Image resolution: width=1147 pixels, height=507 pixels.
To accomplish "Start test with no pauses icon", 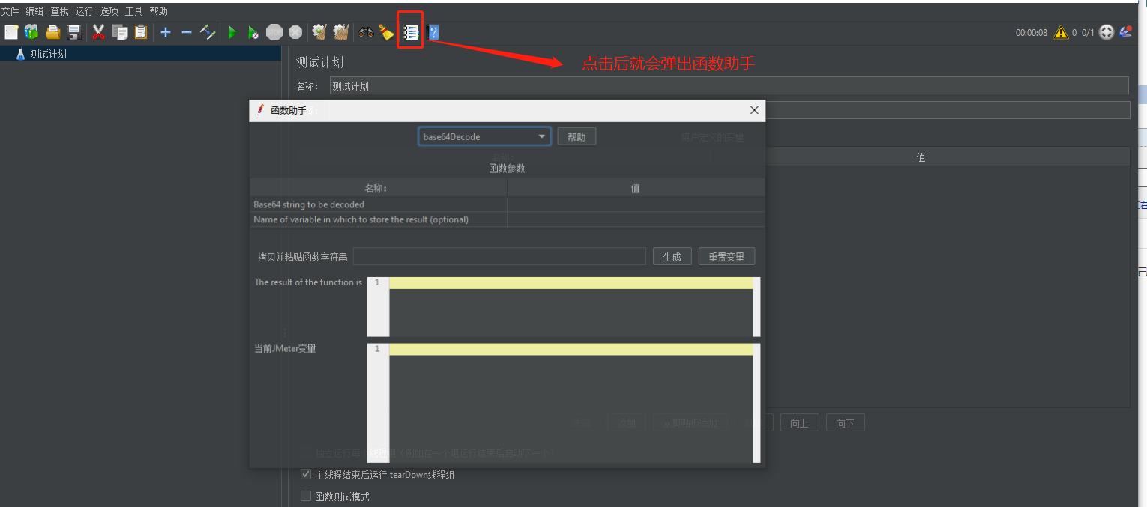I will 253,32.
